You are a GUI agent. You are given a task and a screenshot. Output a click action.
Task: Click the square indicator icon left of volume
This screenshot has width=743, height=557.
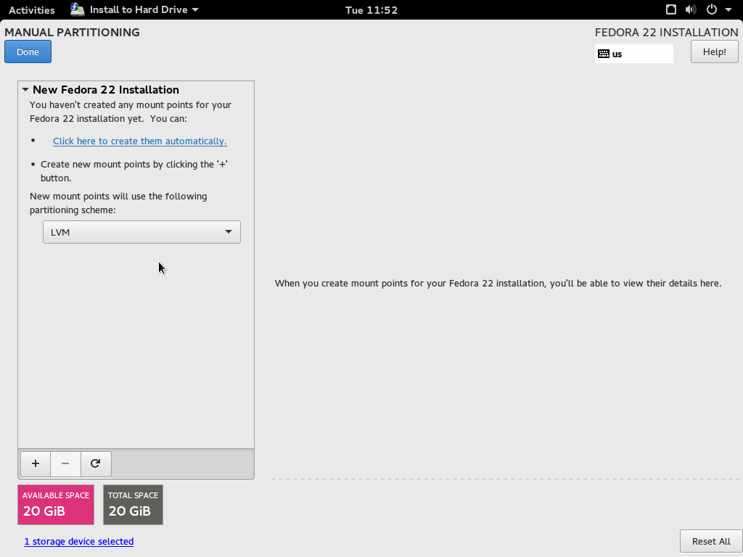point(671,9)
